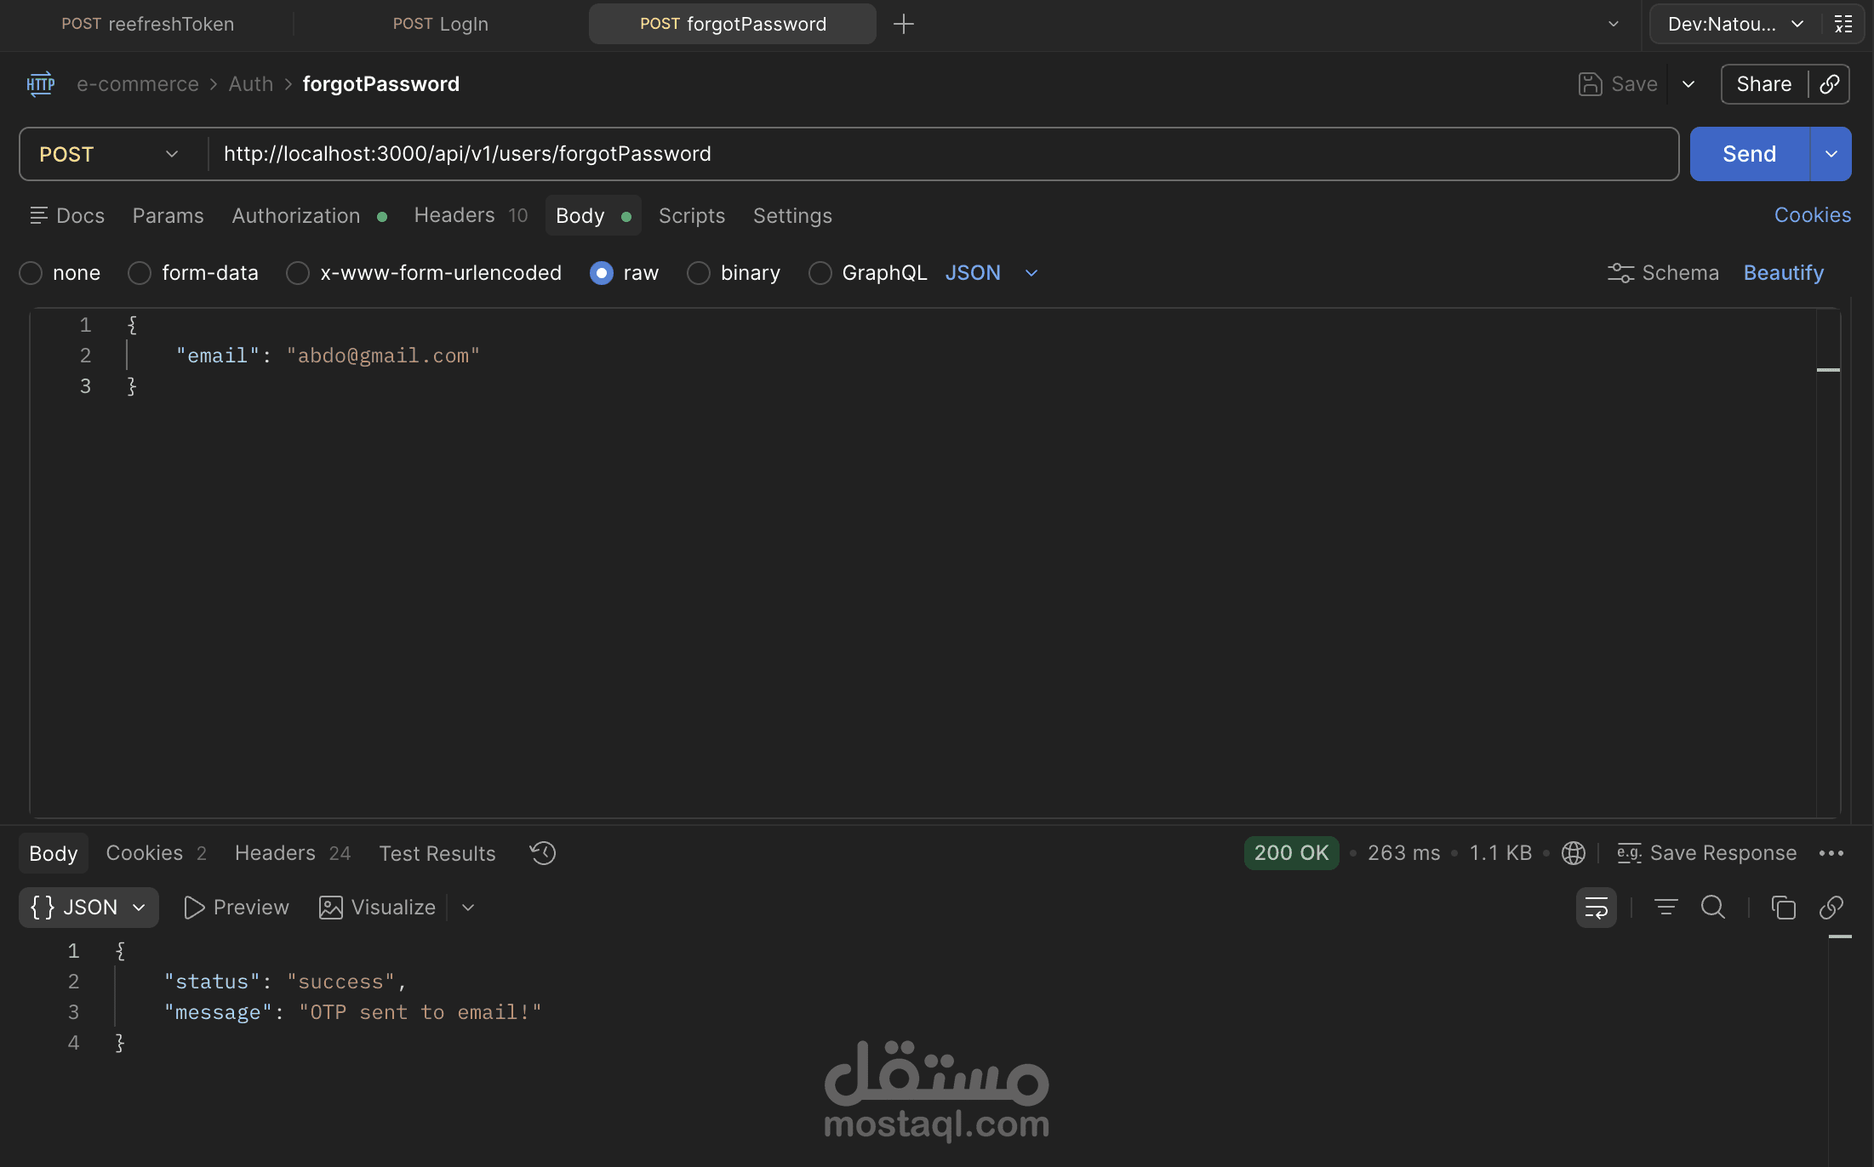The height and width of the screenshot is (1167, 1874).
Task: Select the x-www-form-urlencoded body option
Action: 298,273
